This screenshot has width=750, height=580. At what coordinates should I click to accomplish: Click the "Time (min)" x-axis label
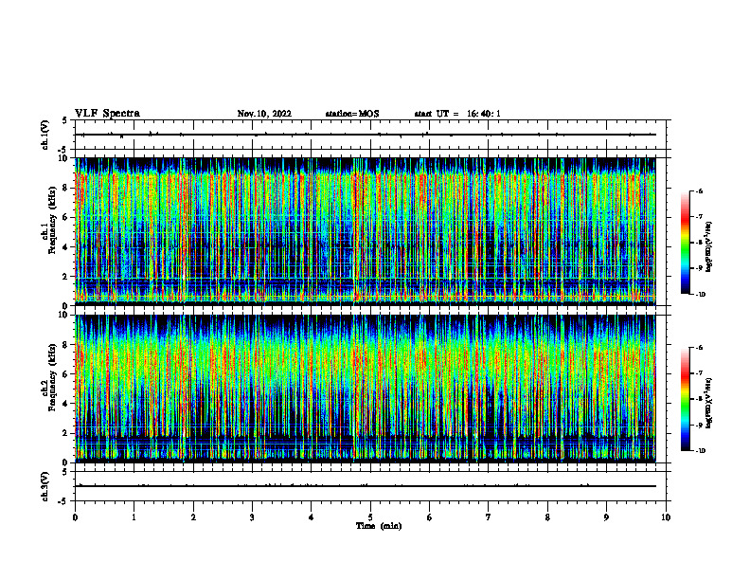[379, 526]
